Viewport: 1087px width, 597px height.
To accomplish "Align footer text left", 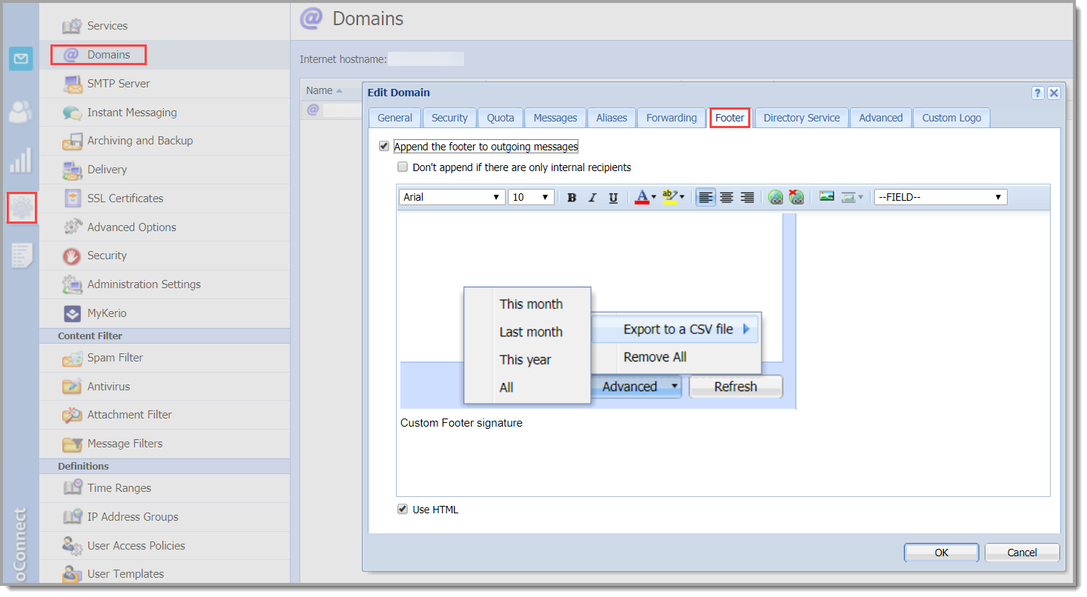I will coord(706,198).
